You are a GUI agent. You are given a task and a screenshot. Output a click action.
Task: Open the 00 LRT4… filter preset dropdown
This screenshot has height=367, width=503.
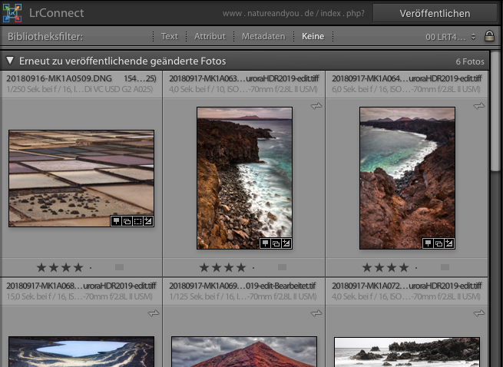pos(450,37)
